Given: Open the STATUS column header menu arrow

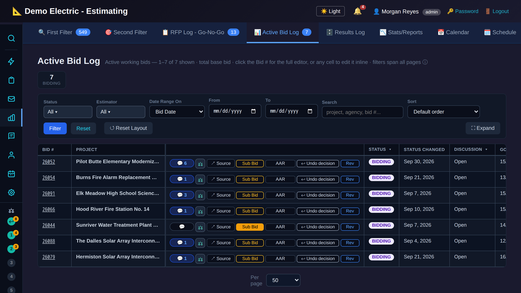Looking at the screenshot, I should click(390, 150).
